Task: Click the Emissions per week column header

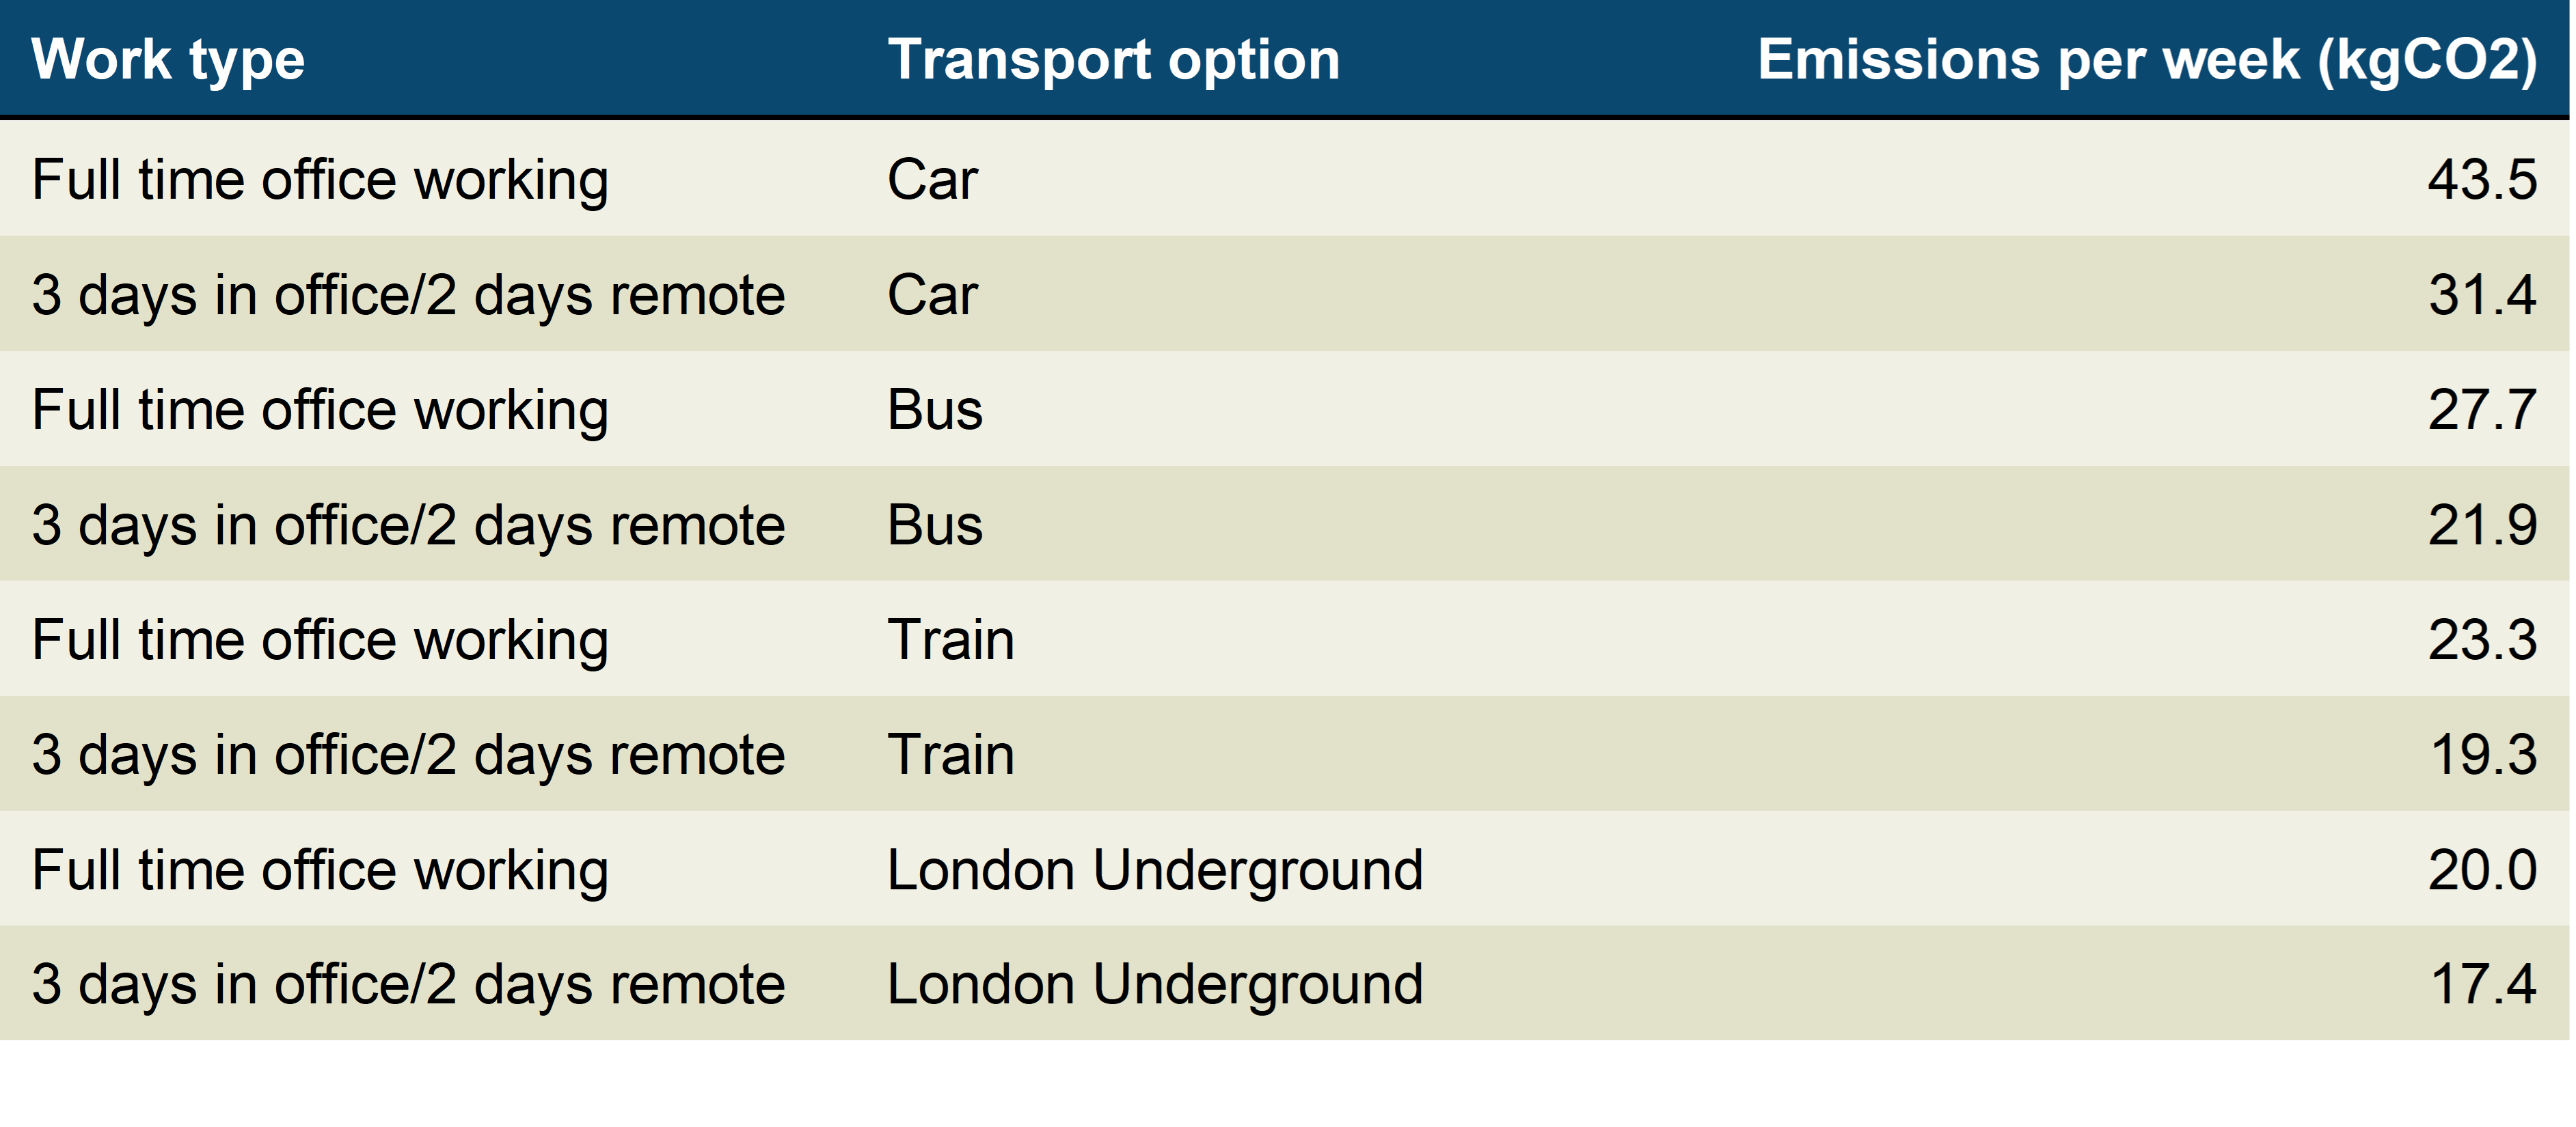Action: point(2146,60)
